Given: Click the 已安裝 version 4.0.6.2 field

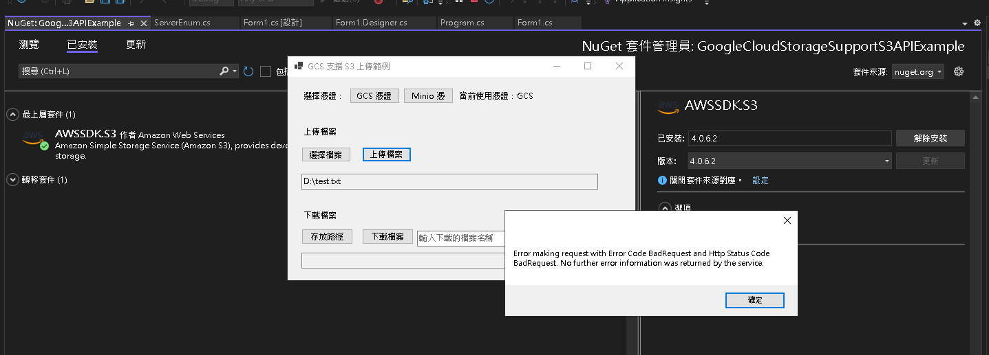Looking at the screenshot, I should pyautogui.click(x=789, y=138).
